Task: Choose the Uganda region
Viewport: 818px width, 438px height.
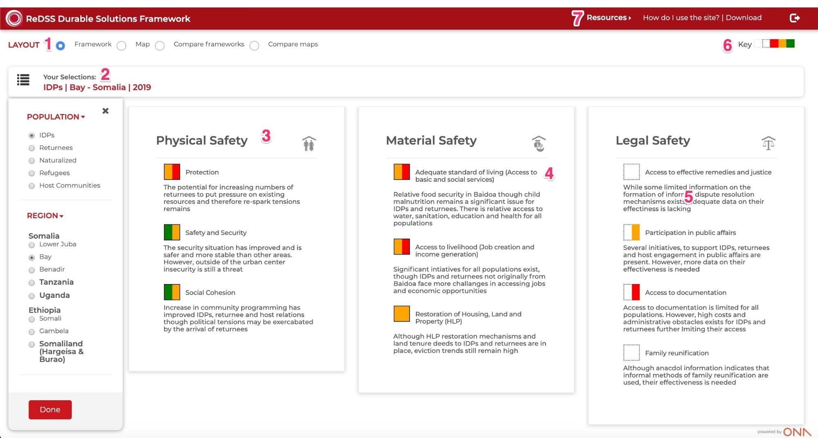Action: coord(32,296)
